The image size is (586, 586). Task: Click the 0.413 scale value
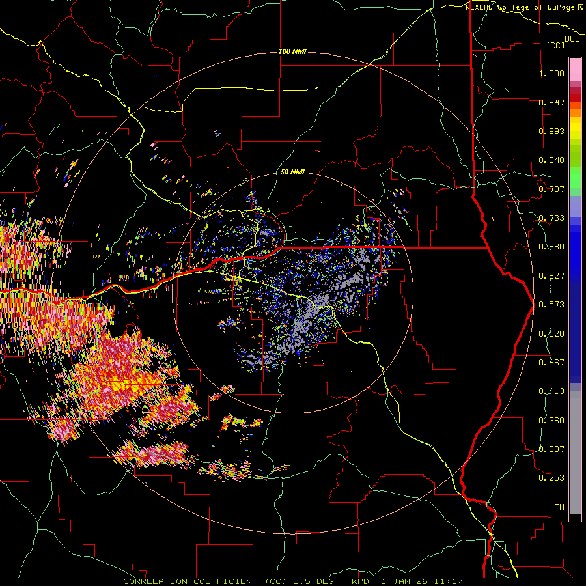(x=551, y=391)
